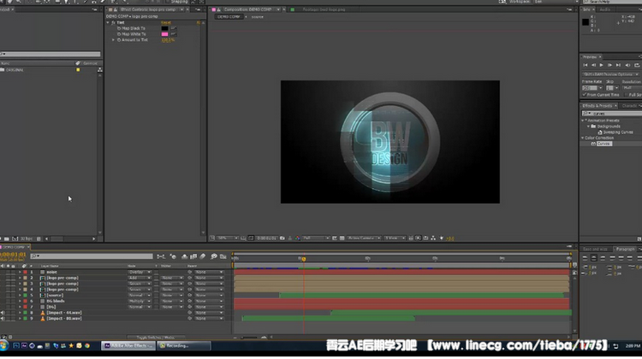
Task: Click the Map Black To color swatch
Action: (164, 28)
